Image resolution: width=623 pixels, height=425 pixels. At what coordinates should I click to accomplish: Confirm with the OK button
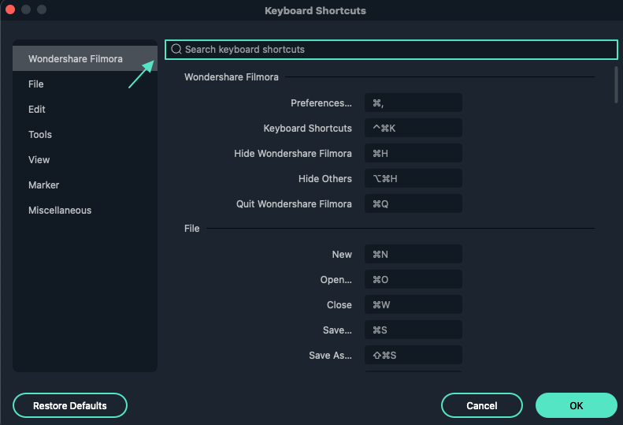[x=576, y=405]
